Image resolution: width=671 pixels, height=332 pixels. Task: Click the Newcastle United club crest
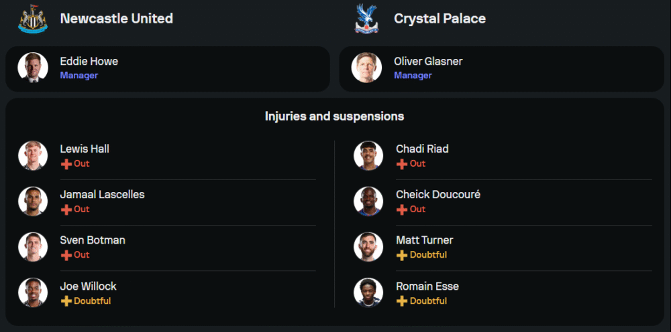click(33, 19)
